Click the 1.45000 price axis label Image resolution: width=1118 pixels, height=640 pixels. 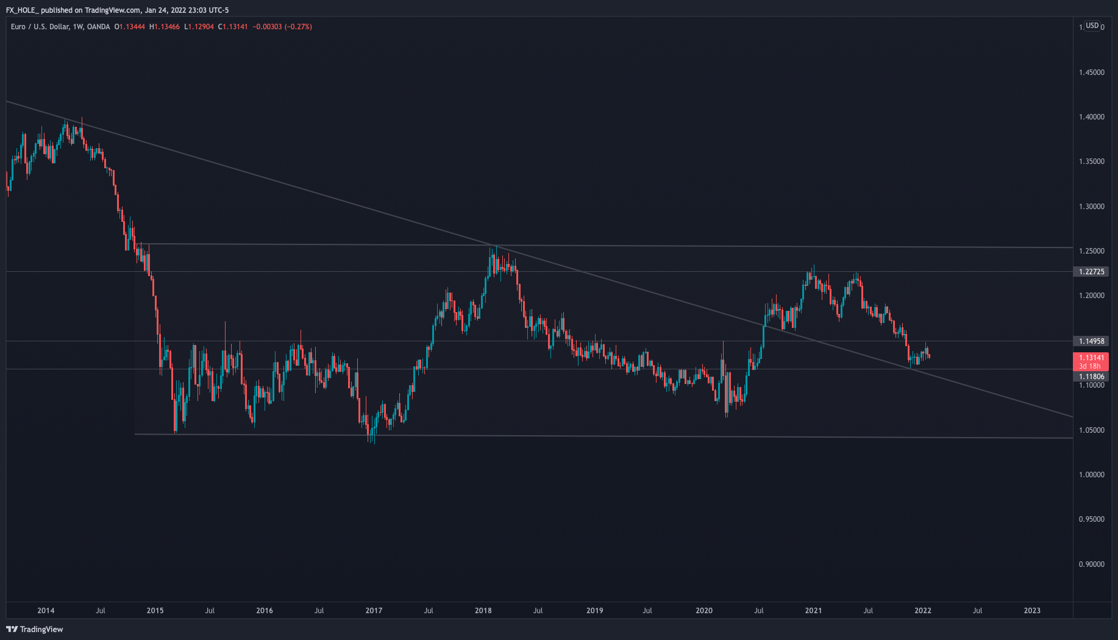coord(1092,73)
